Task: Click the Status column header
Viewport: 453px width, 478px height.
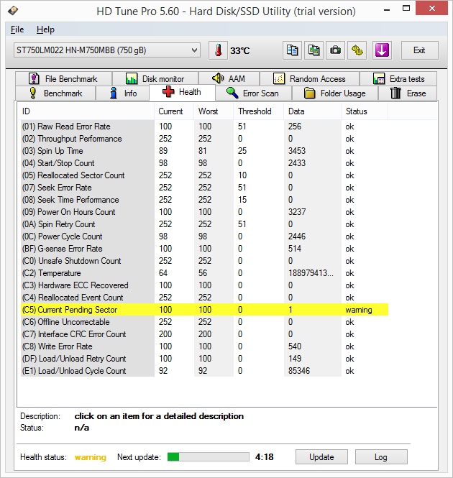Action: [365, 111]
